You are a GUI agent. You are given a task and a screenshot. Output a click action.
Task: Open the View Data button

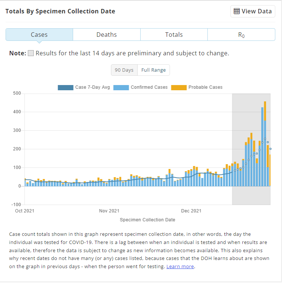tap(253, 12)
